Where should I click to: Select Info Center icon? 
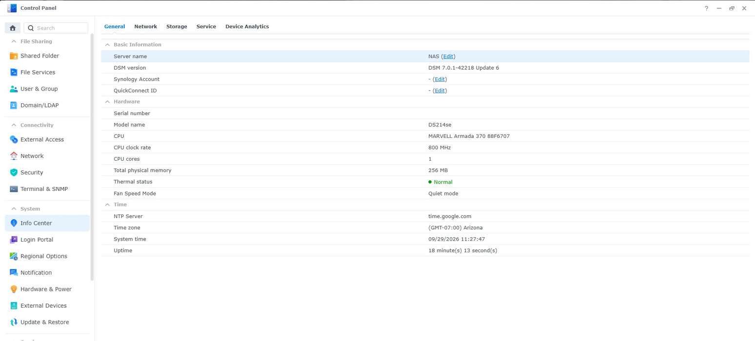click(x=14, y=224)
